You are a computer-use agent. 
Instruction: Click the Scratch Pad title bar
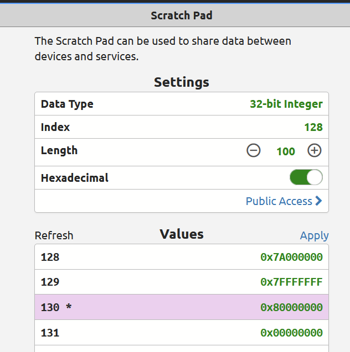pyautogui.click(x=181, y=15)
